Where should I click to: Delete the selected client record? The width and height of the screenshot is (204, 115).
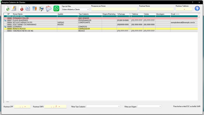click(21, 9)
